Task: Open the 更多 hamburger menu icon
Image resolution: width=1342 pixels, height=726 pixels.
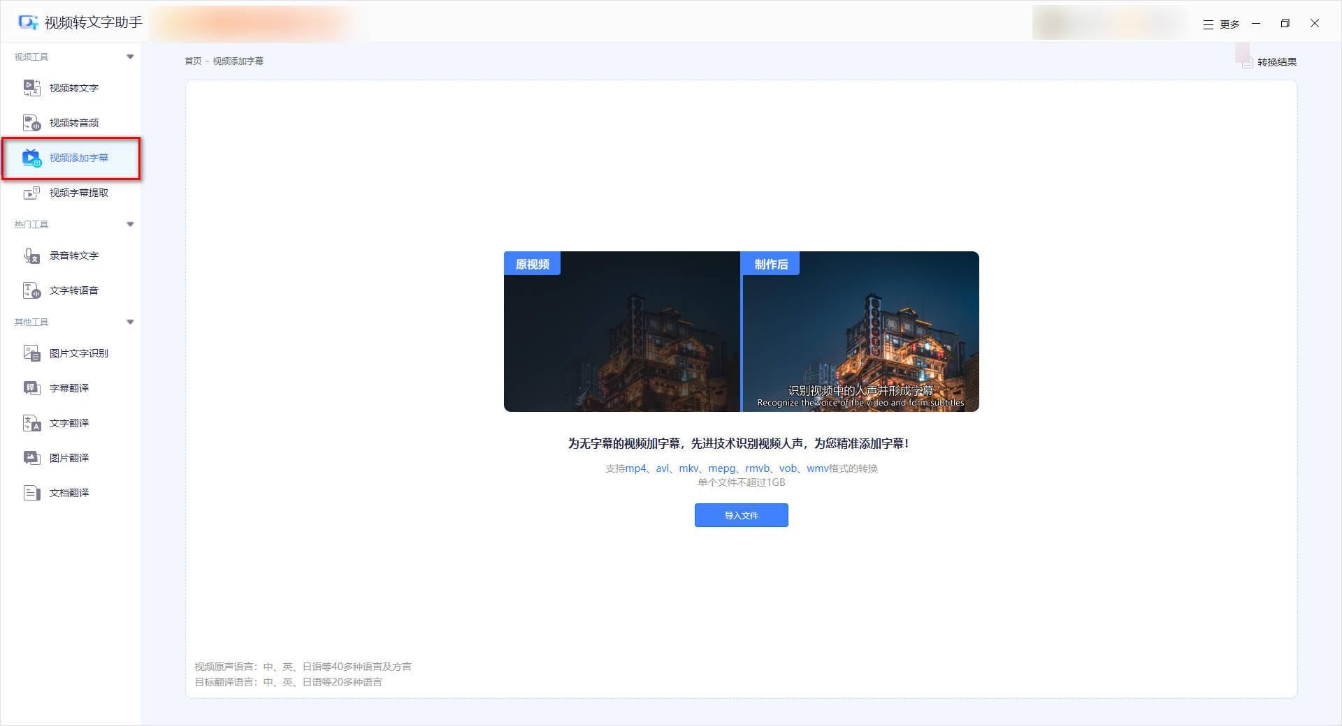Action: pyautogui.click(x=1208, y=24)
